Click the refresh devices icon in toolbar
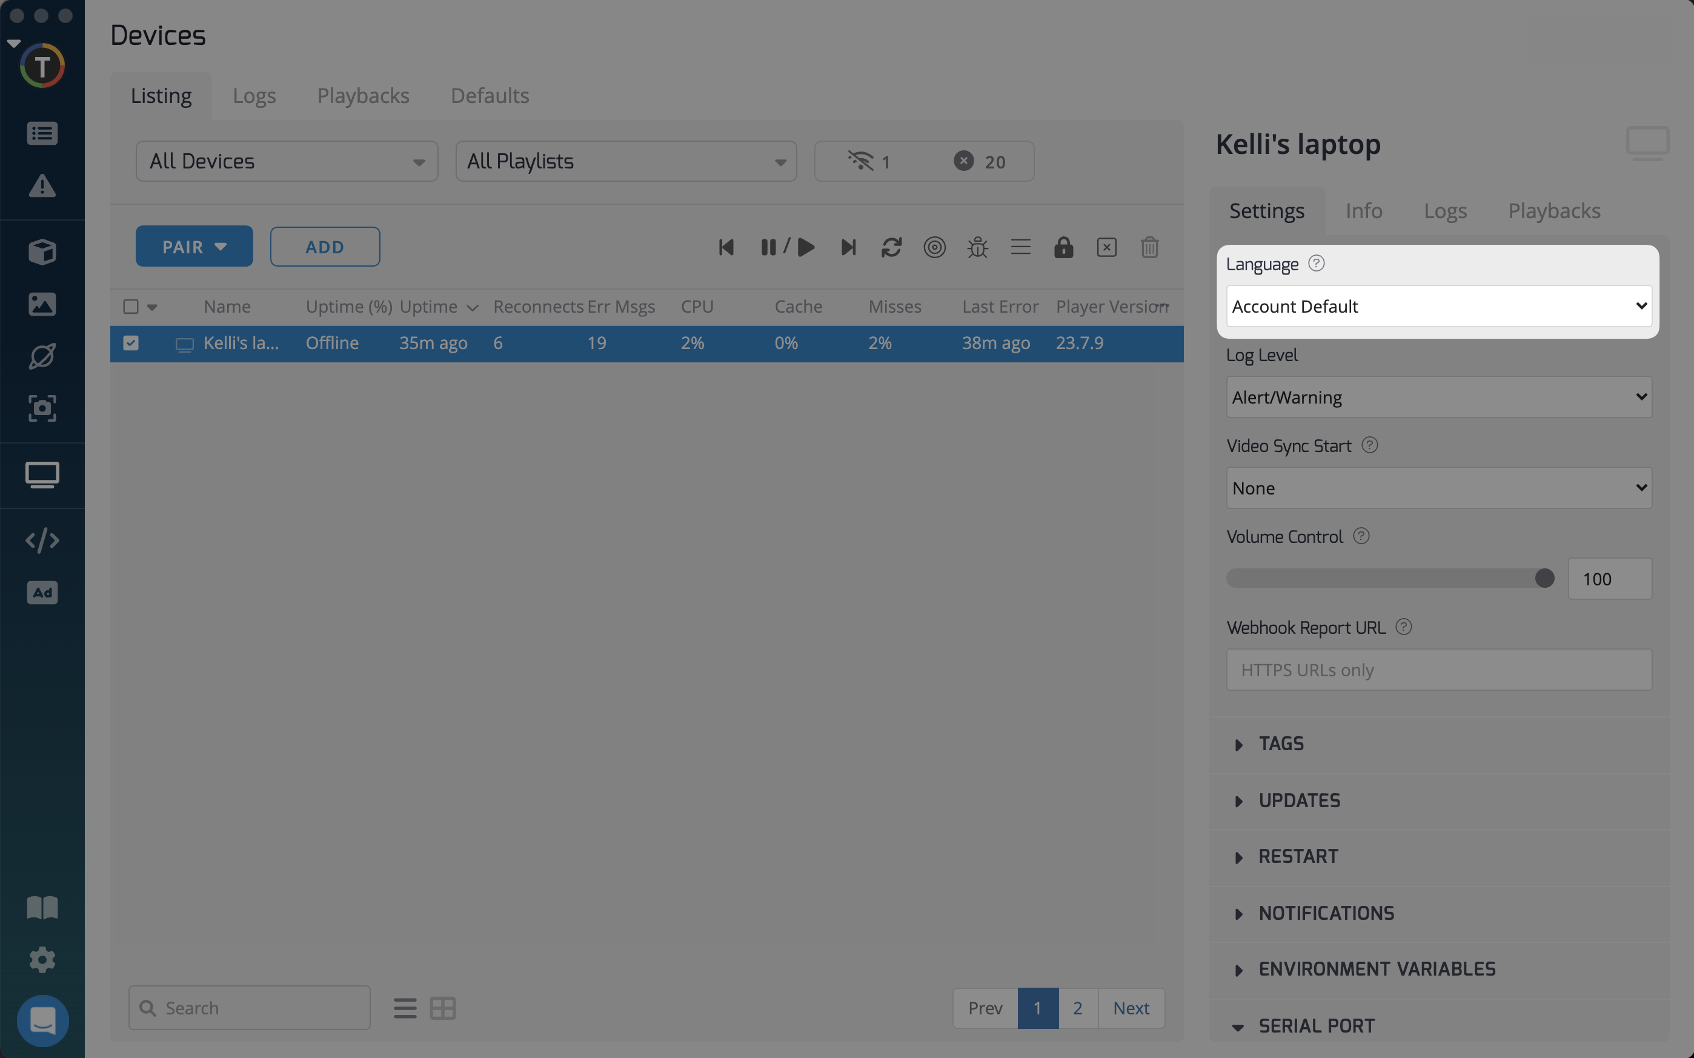The height and width of the screenshot is (1058, 1694). point(891,247)
